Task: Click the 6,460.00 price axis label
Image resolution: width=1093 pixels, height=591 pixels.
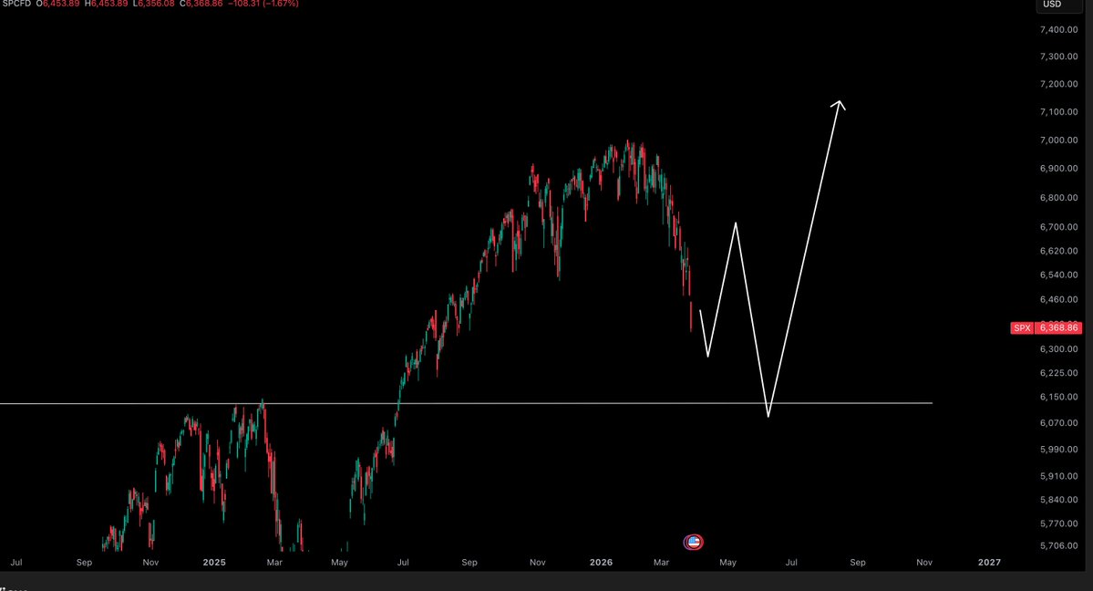Action: (1058, 300)
